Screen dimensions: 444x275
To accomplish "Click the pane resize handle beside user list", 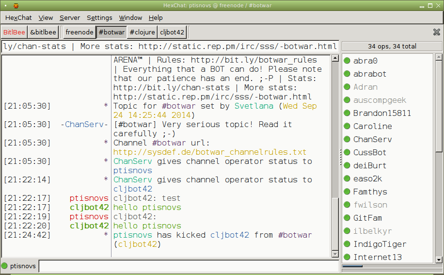I will point(340,157).
